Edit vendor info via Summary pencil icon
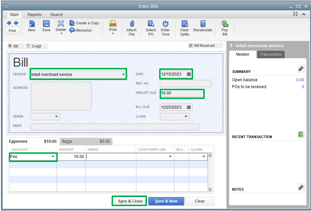Image resolution: width=311 pixels, height=211 pixels. pyautogui.click(x=301, y=68)
